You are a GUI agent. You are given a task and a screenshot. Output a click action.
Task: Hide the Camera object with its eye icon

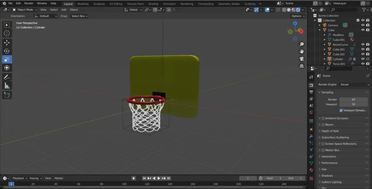pos(363,25)
